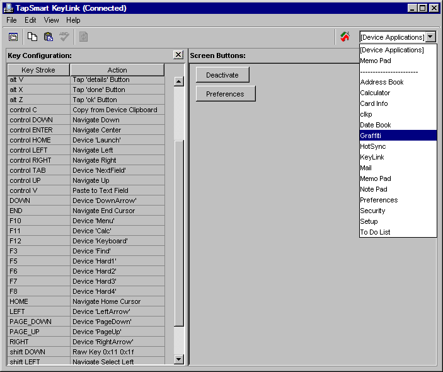Select the 'PAGE_DOWN' key stroke cell
443x372 pixels.
click(38, 322)
